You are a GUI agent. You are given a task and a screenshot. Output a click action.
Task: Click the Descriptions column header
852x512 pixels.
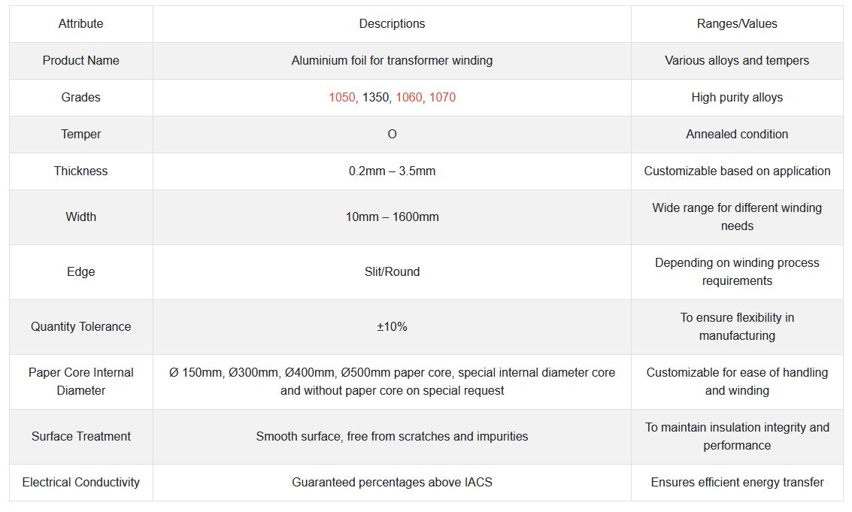pyautogui.click(x=392, y=24)
